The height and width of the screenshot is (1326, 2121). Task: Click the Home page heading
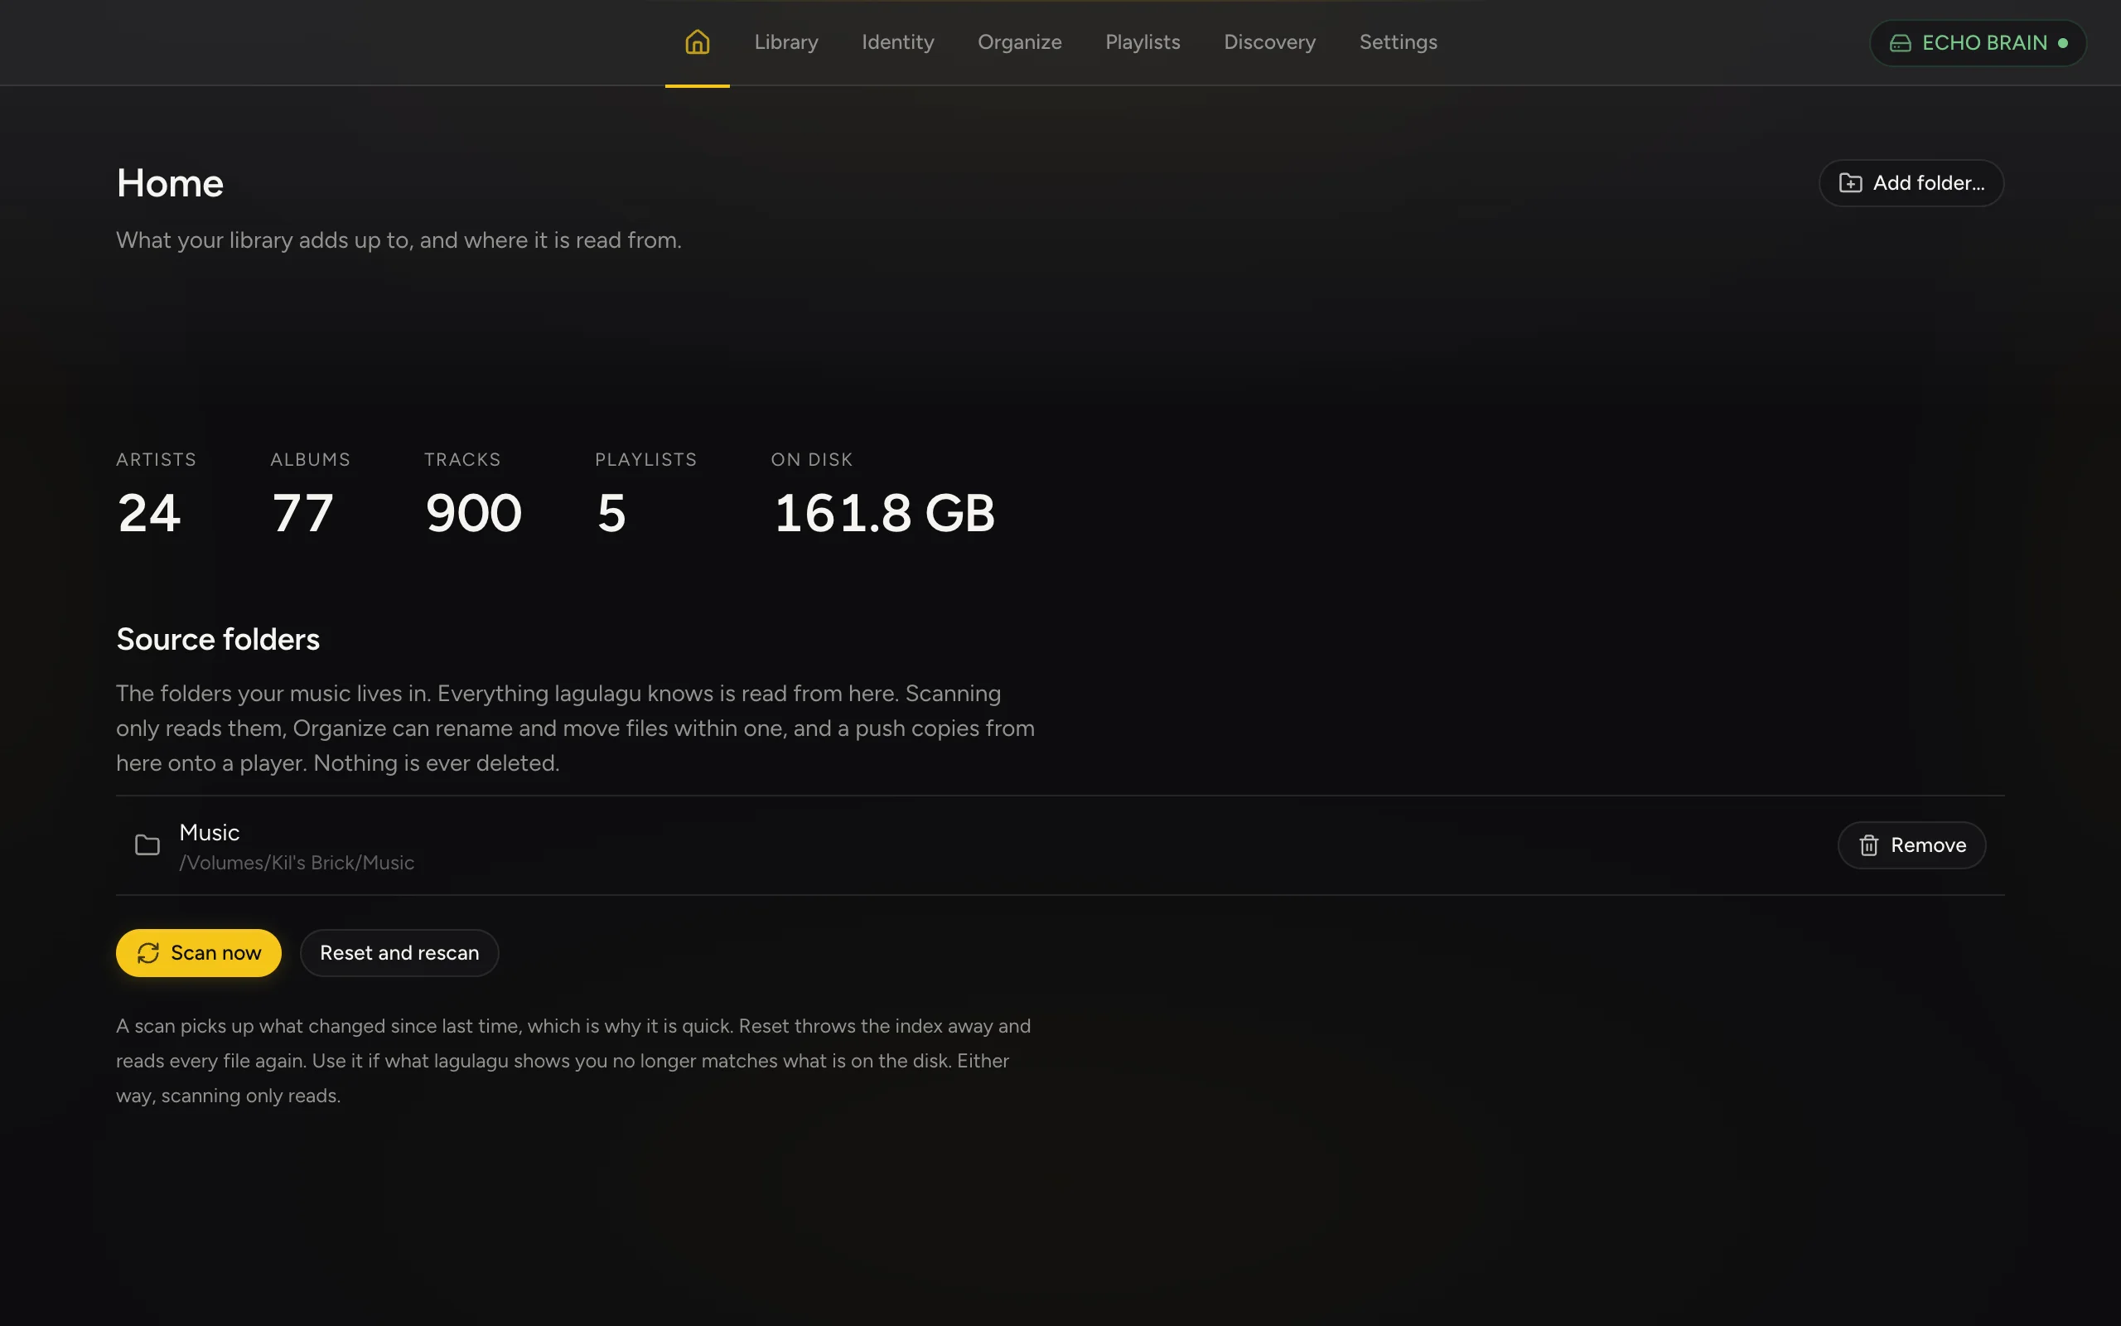click(170, 183)
